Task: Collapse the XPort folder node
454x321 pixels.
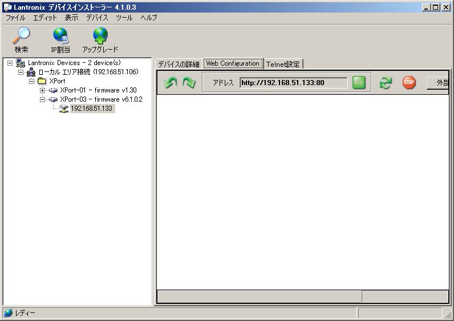Action: (x=31, y=81)
